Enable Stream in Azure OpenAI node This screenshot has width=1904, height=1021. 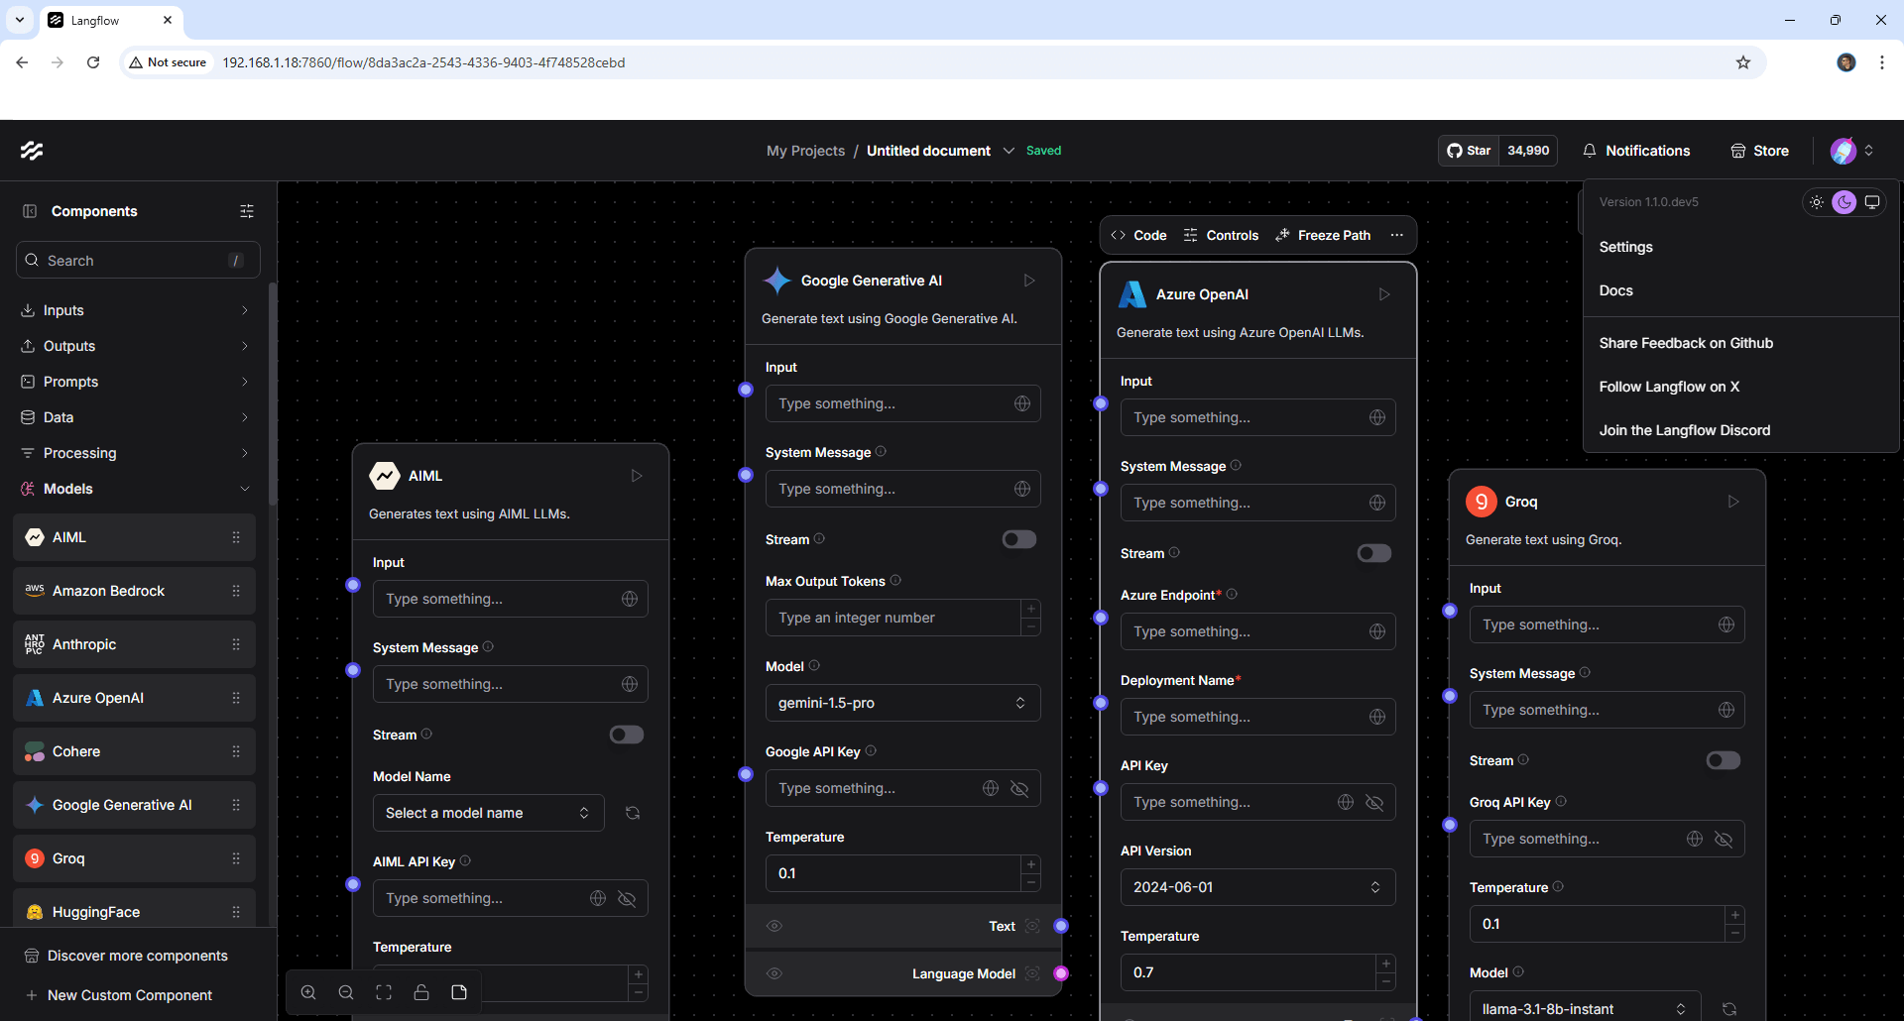point(1374,553)
